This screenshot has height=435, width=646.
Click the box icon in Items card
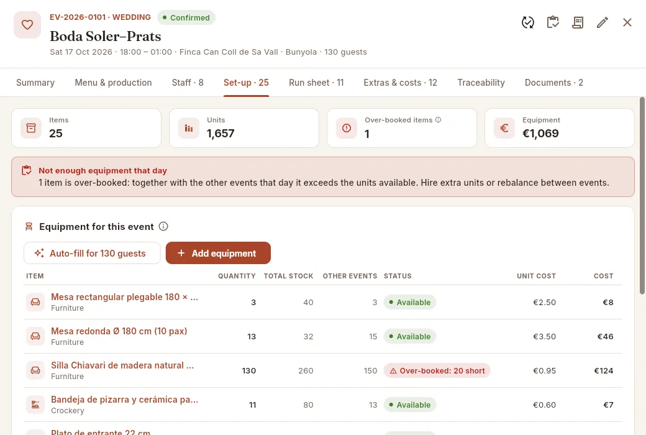[31, 128]
